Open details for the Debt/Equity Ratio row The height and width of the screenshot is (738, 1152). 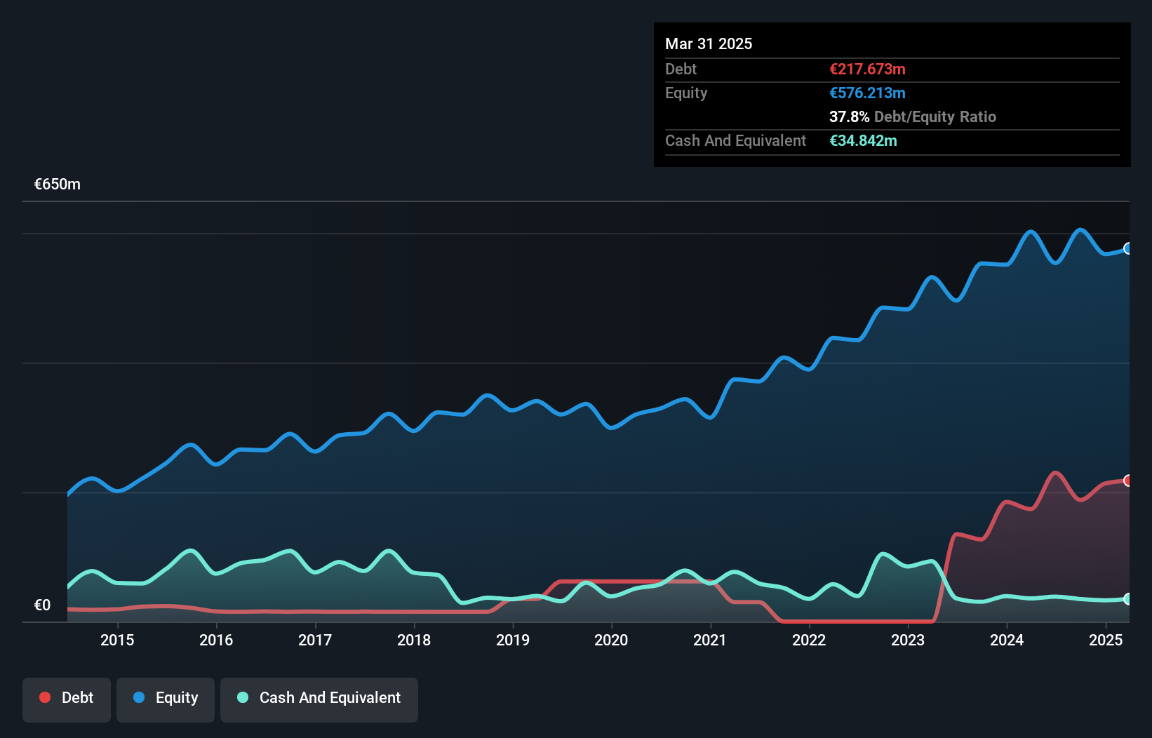(x=912, y=116)
